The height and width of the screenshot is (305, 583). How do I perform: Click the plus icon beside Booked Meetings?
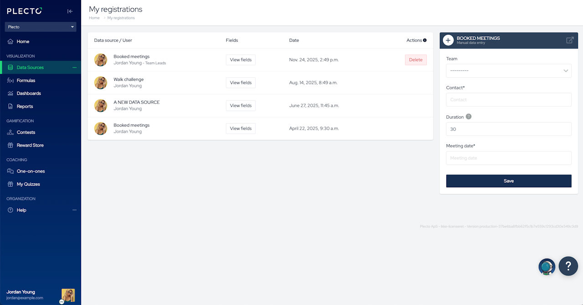coord(448,40)
